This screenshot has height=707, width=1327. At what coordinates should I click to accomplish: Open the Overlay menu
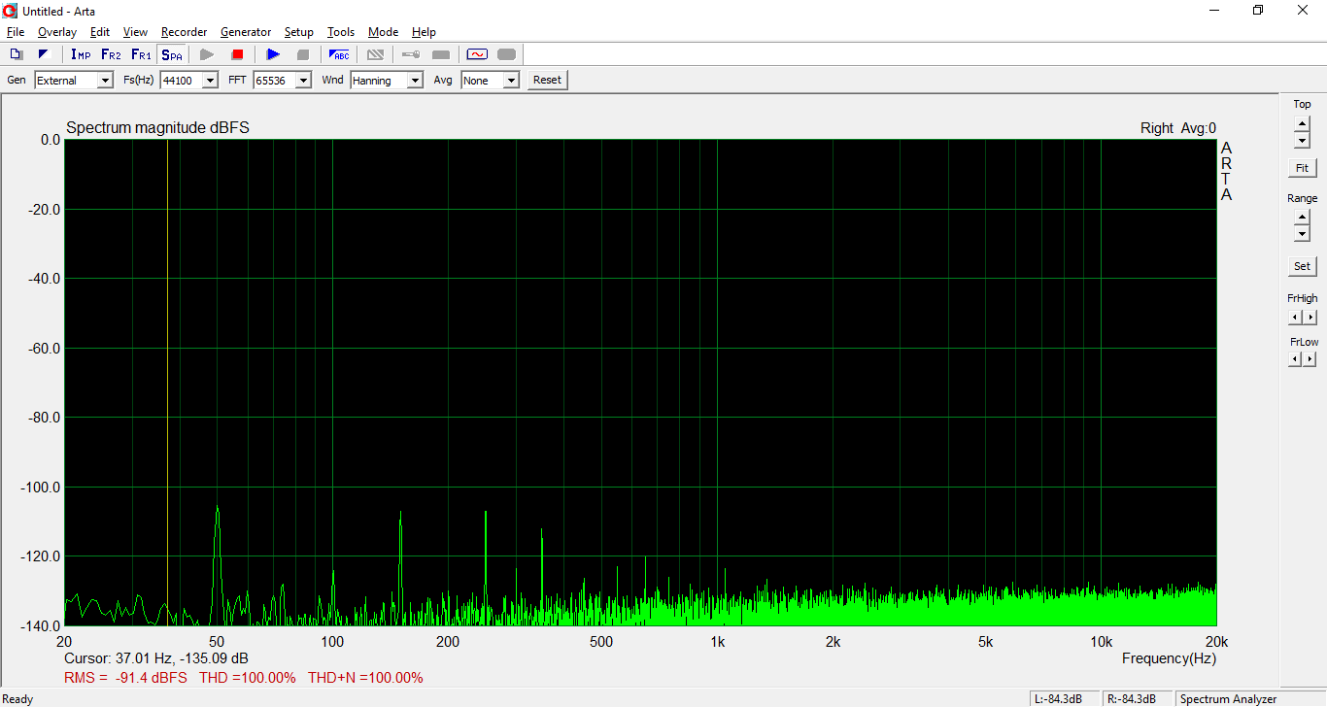(57, 32)
